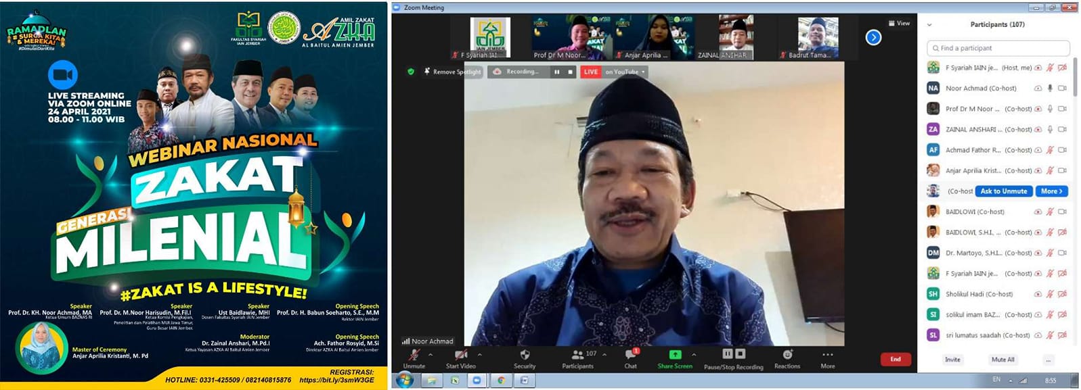The image size is (1081, 390).
Task: Open the More options in meeting toolbar
Action: pyautogui.click(x=827, y=356)
